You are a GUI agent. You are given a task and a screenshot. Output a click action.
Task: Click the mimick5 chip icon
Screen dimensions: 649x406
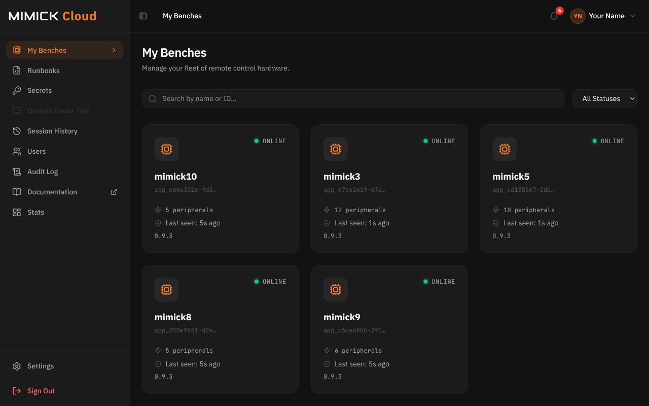(x=504, y=149)
